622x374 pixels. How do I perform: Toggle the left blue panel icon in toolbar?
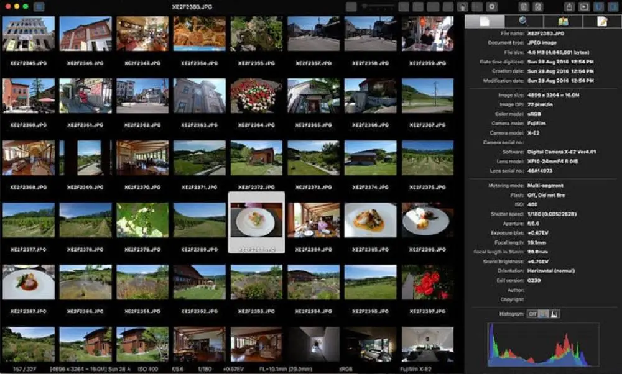coord(598,7)
